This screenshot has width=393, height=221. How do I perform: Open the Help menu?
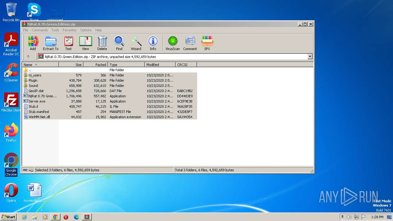point(98,30)
